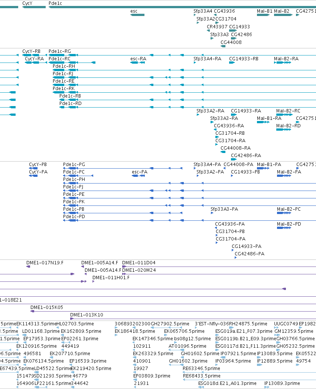Click the CG44008 gene label
316x389 pixels.
[x=231, y=42]
